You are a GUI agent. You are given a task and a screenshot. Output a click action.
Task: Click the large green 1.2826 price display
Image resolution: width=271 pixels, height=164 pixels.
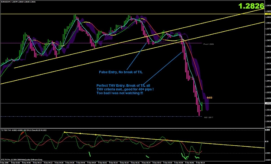(251, 6)
